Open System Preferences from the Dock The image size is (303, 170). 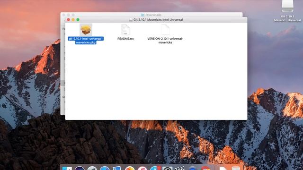[x=167, y=168]
